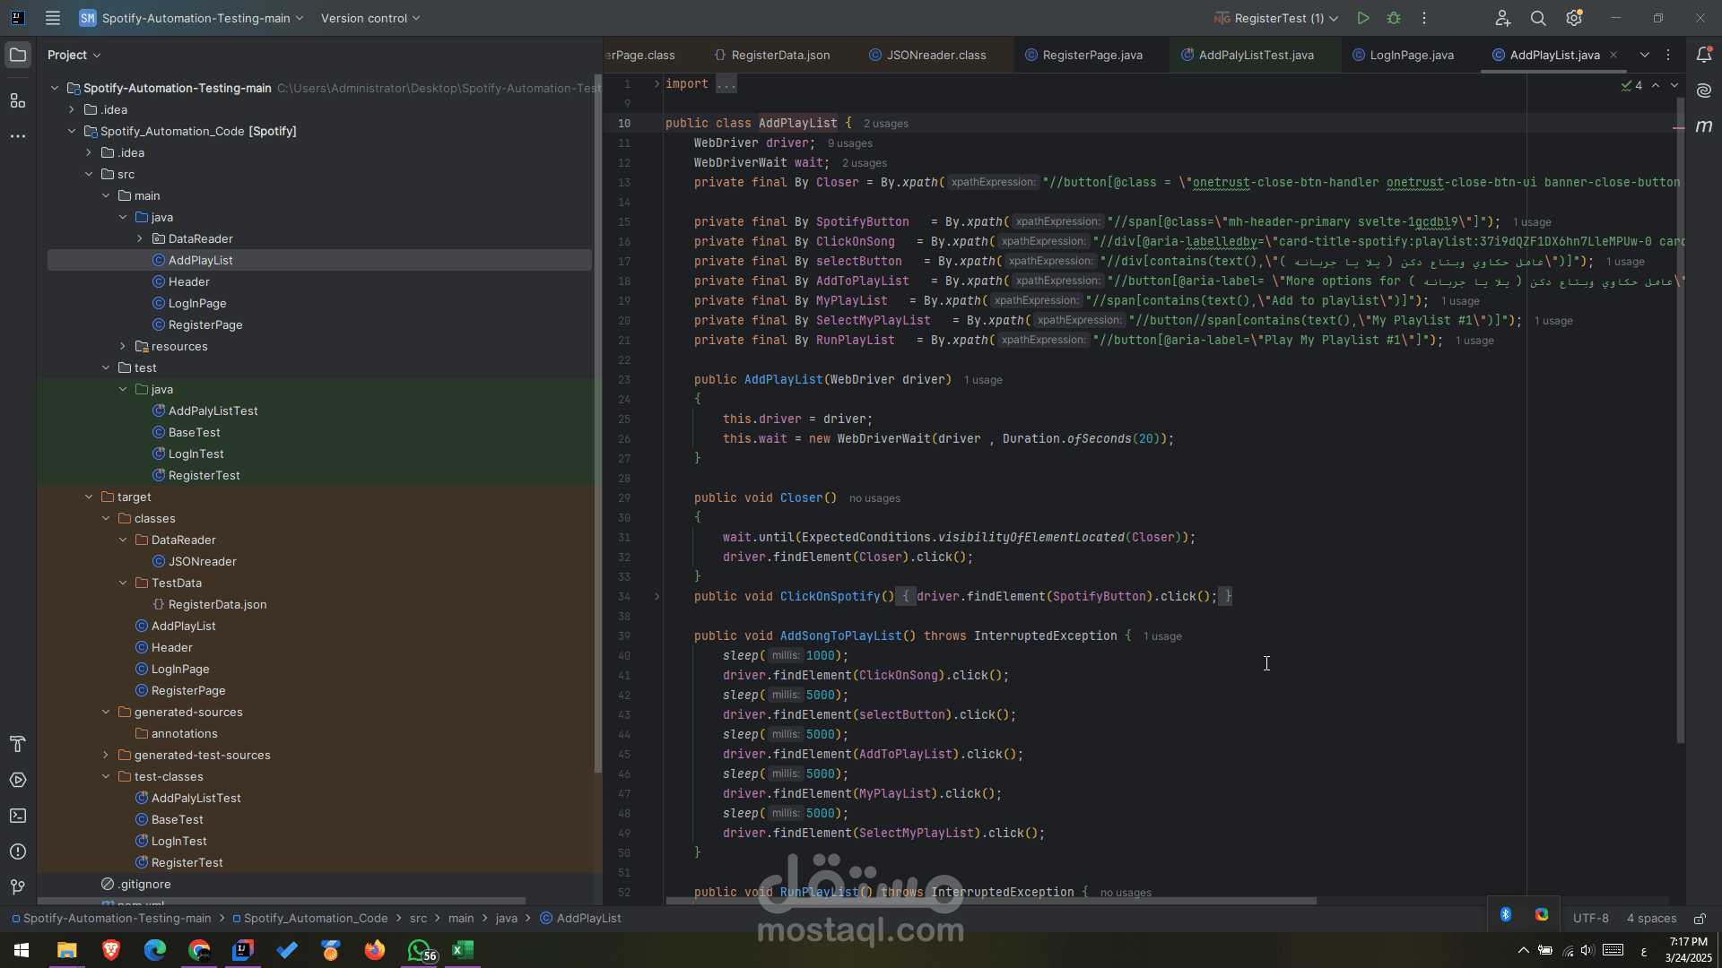The image size is (1722, 968).
Task: Click '9 usages' hint beside driver field
Action: (850, 143)
